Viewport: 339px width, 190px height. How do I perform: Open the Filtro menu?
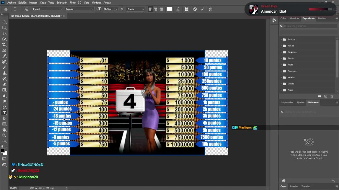pyautogui.click(x=73, y=2)
